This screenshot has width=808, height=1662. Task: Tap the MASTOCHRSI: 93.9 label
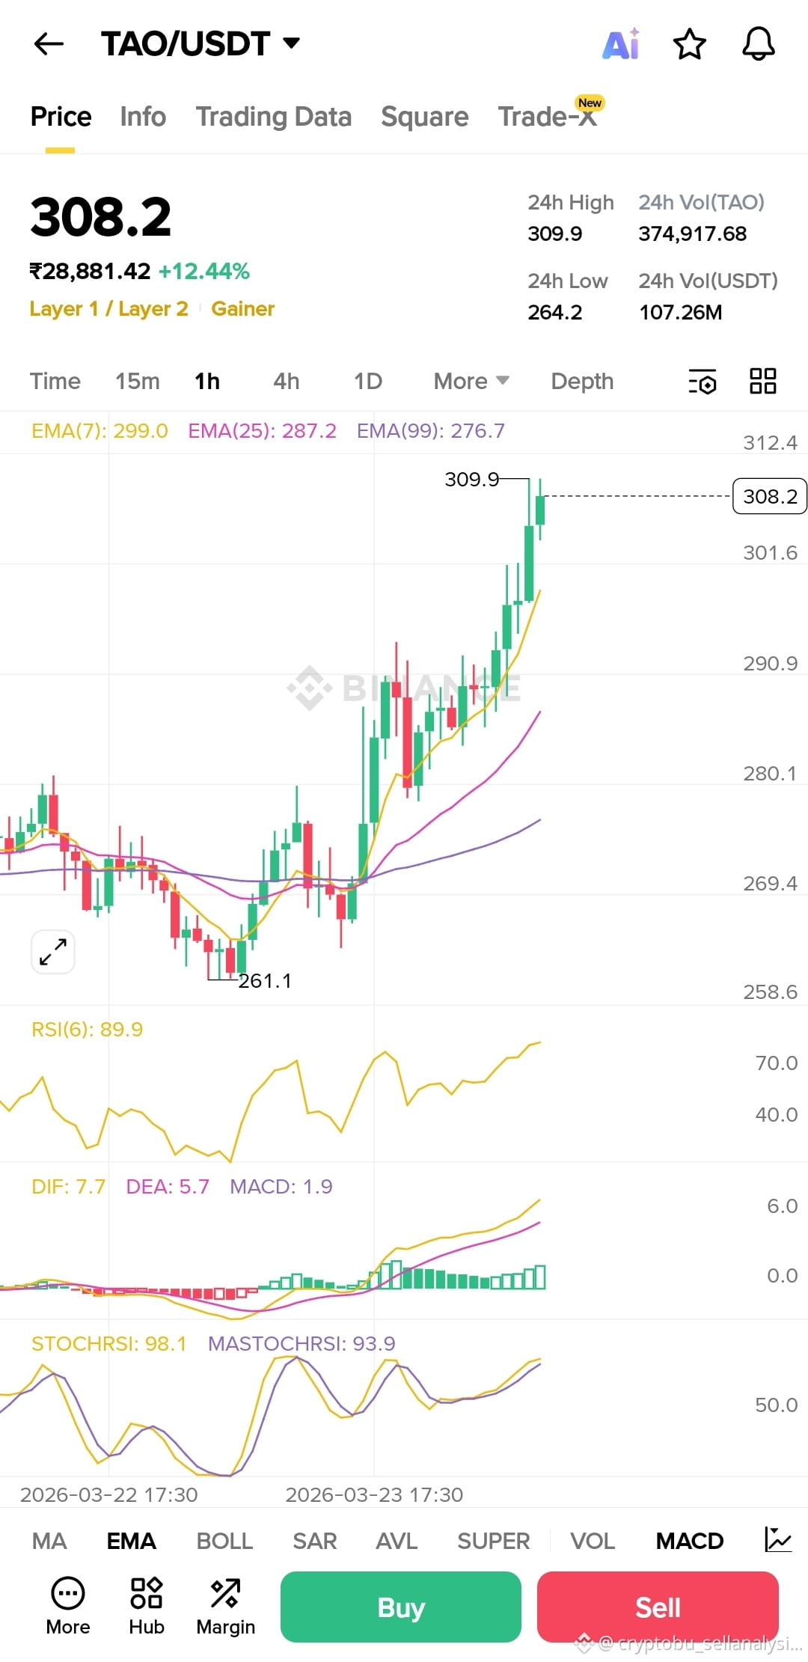pos(302,1343)
